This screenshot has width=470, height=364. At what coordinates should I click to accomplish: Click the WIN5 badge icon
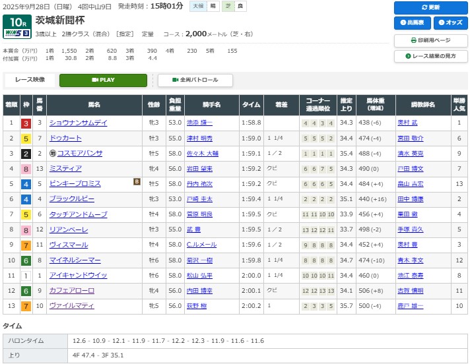[x=17, y=33]
